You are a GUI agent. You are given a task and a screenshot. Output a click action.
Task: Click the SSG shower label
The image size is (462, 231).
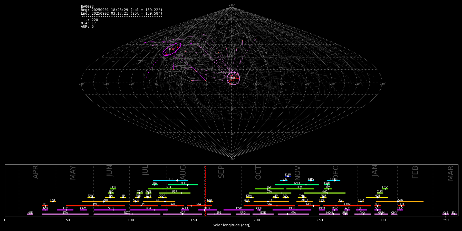pyautogui.click(x=111, y=208)
